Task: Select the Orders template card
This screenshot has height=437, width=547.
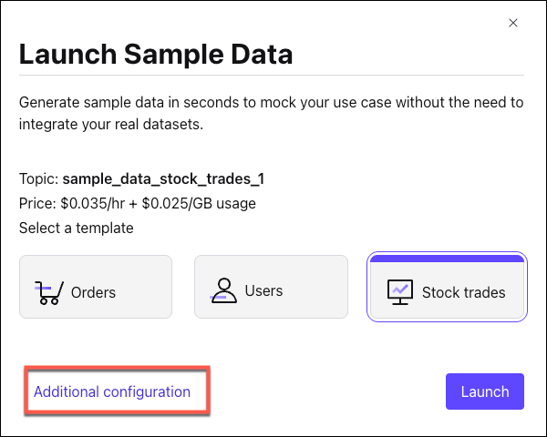Action: coord(96,287)
